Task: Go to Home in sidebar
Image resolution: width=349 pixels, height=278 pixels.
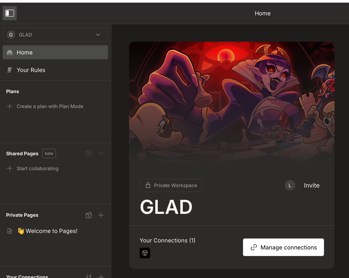Action: pyautogui.click(x=55, y=52)
